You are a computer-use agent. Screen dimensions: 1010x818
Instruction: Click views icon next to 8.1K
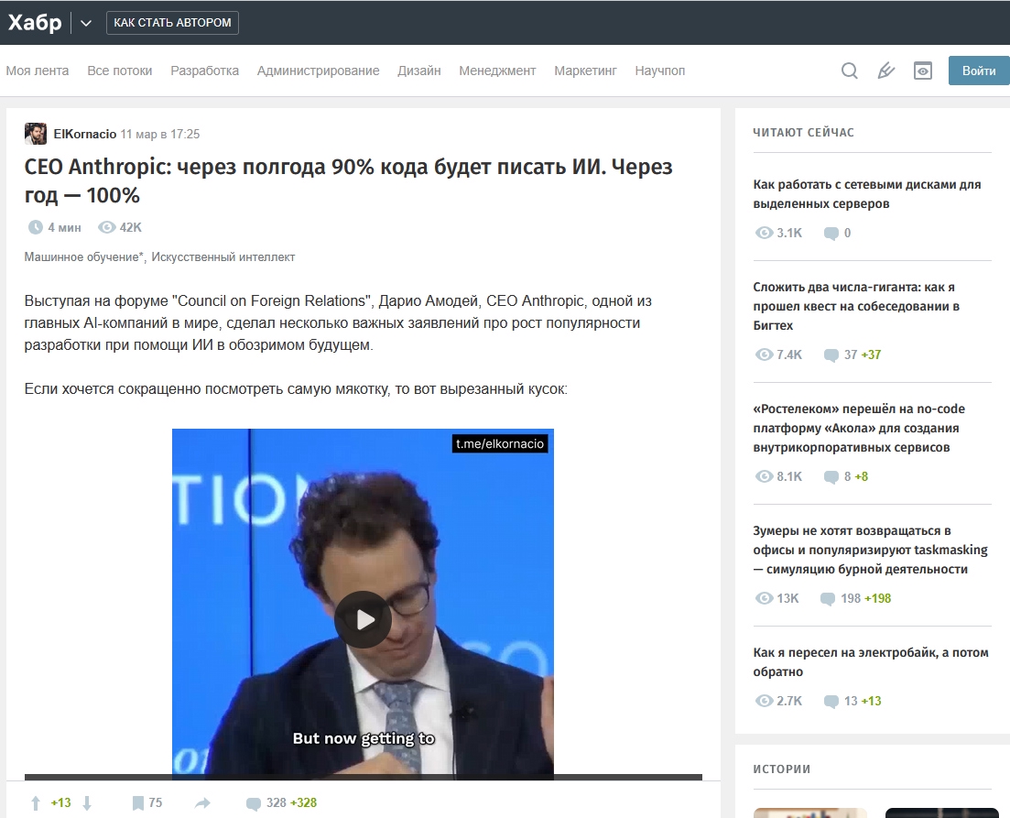764,476
